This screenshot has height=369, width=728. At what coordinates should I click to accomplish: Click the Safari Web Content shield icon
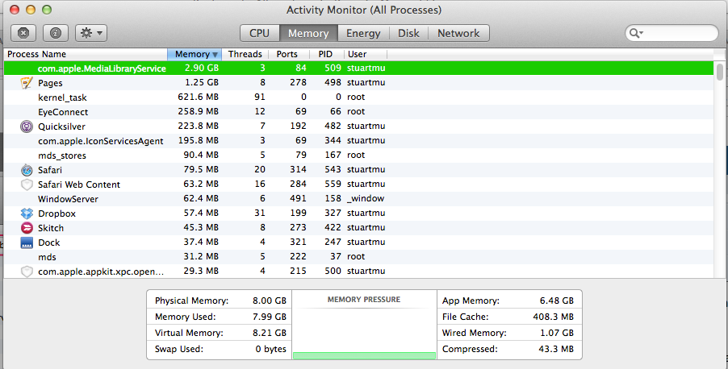27,184
